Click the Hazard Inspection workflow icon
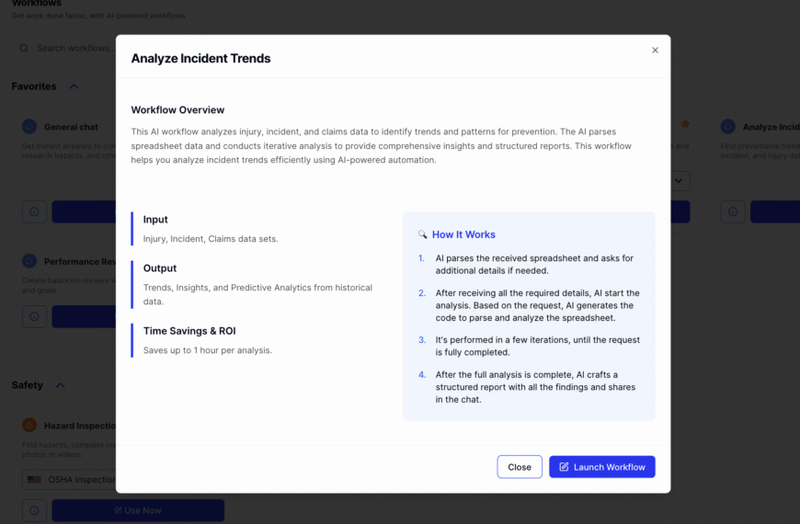The height and width of the screenshot is (524, 800). coord(29,425)
